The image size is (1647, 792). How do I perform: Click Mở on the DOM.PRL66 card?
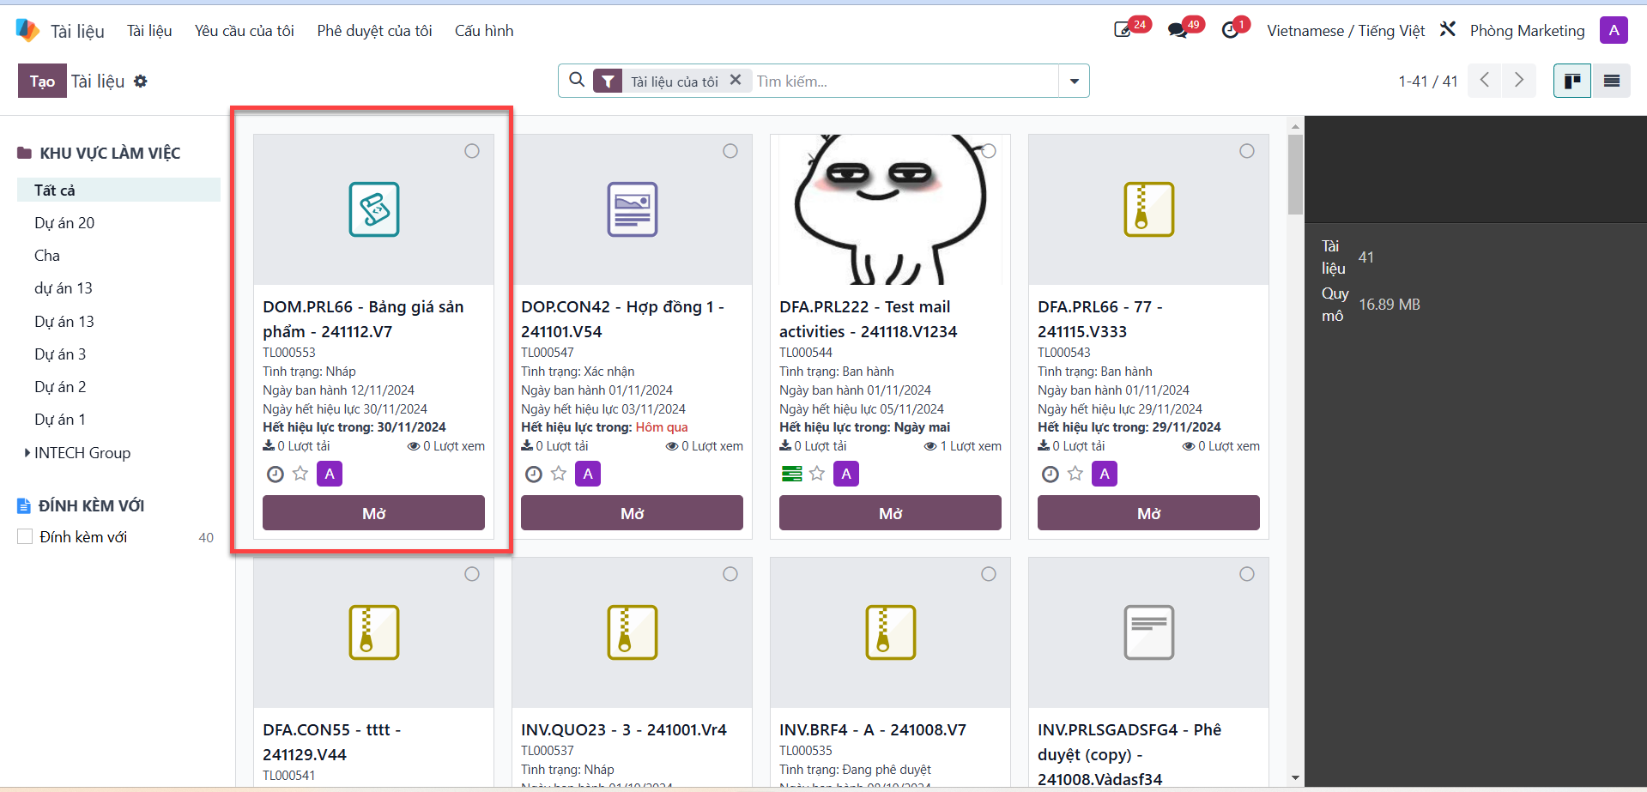(373, 513)
